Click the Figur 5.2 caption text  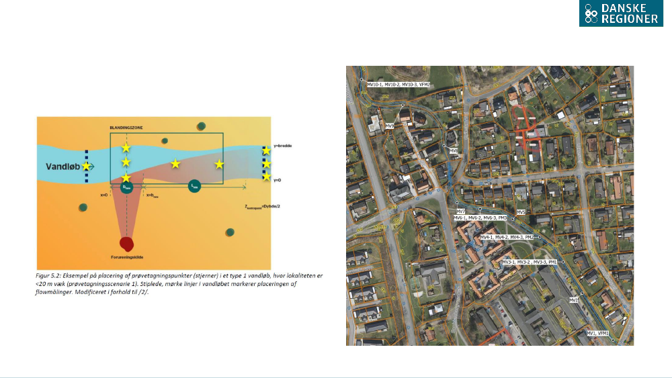pos(179,284)
